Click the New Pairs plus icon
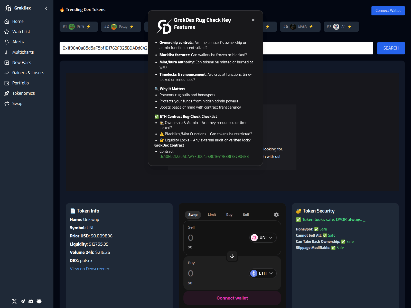The height and width of the screenshot is (308, 411). coord(7,62)
